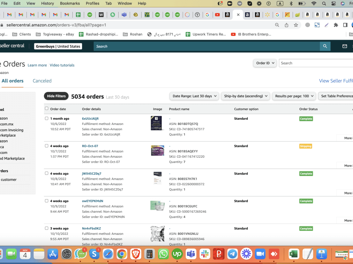Open the Clients bookmarks folder
Image resolution: width=353 pixels, height=264 pixels.
pos(22,34)
